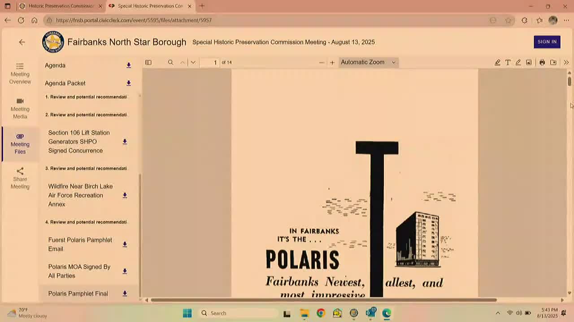Switch to the Meeting Files section
This screenshot has width=574, height=322.
[x=20, y=144]
